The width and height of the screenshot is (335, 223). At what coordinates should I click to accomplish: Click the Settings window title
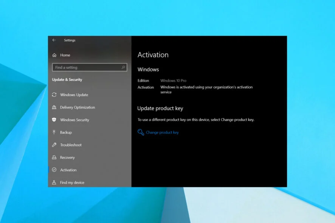tap(70, 40)
